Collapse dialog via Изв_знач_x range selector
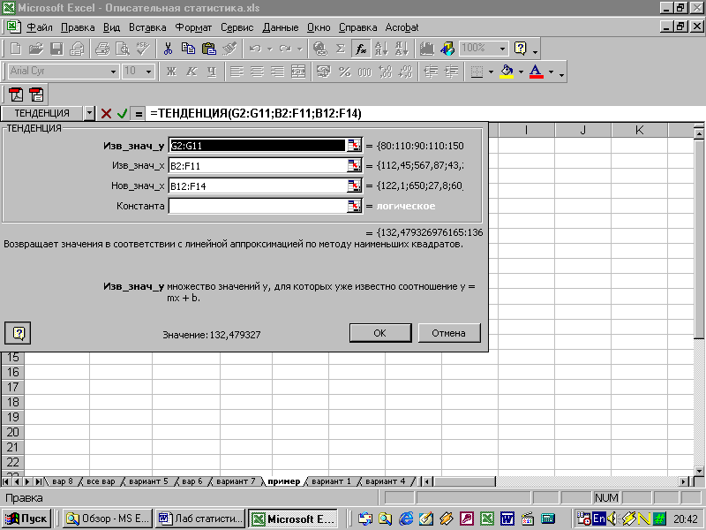 point(355,166)
